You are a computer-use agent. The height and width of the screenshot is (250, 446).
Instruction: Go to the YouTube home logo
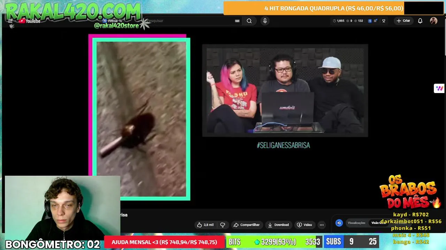click(30, 21)
